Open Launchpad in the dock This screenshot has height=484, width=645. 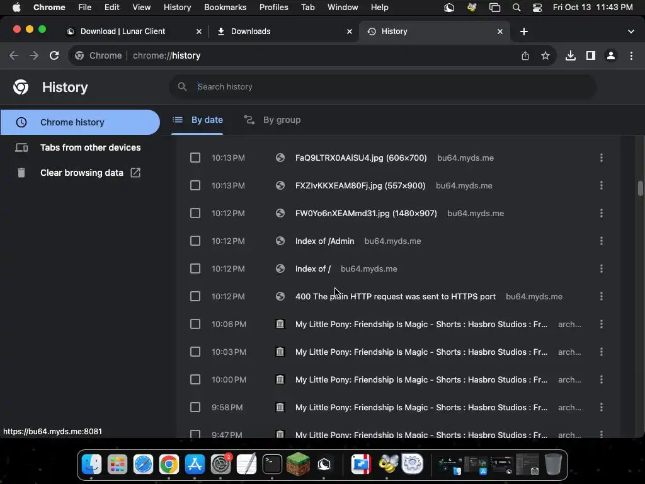[117, 464]
